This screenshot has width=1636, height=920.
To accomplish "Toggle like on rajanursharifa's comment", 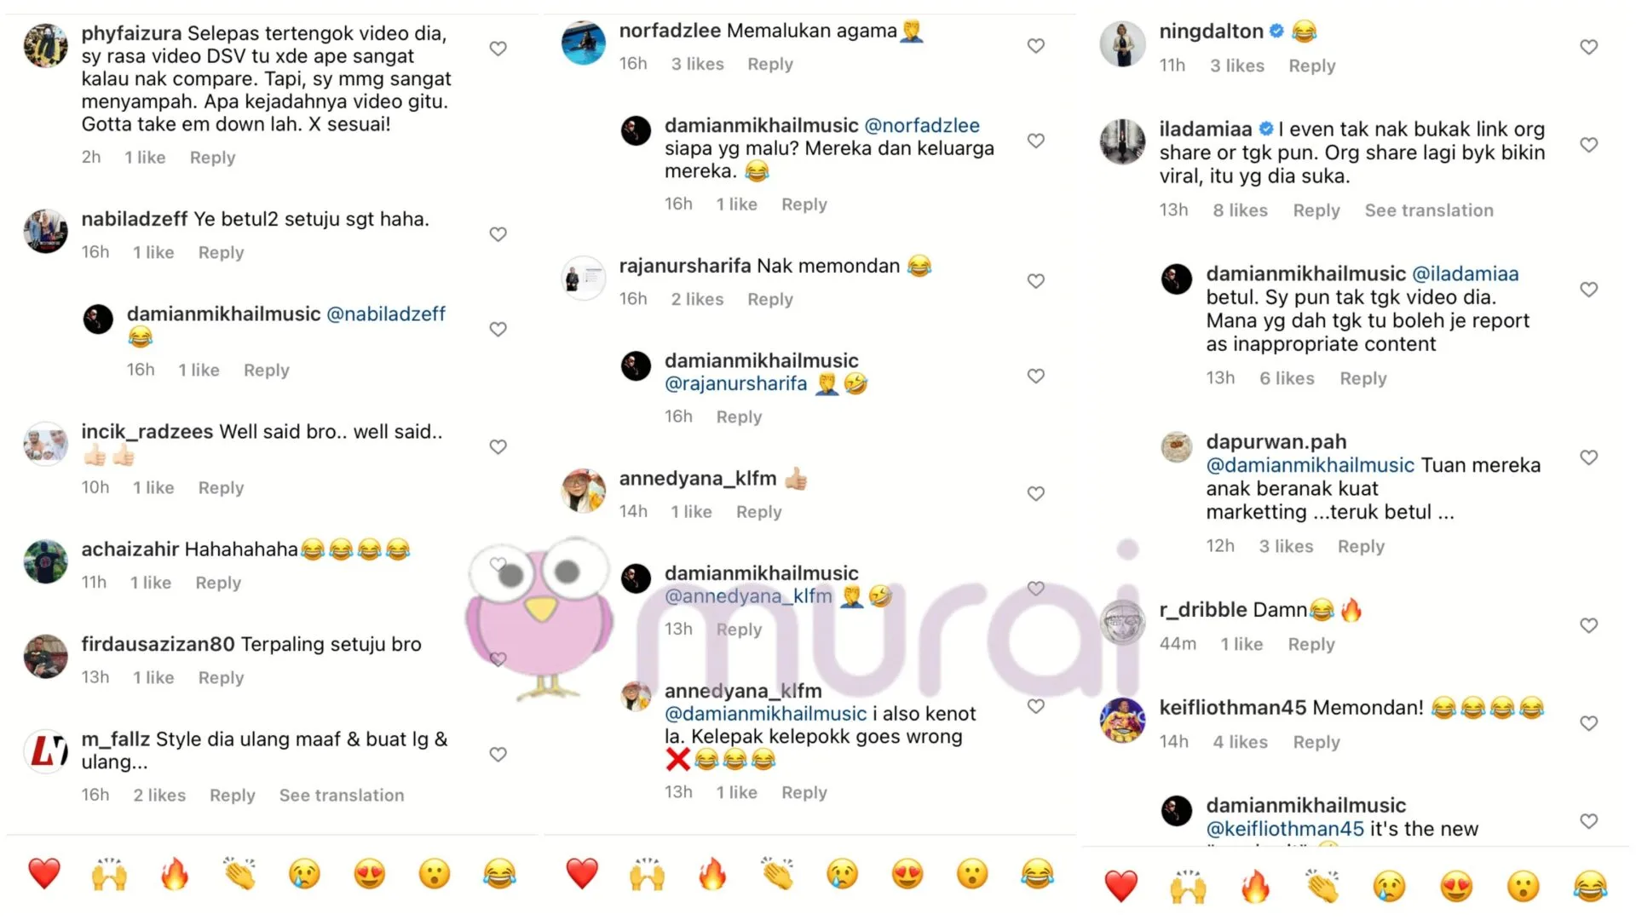I will click(x=1035, y=281).
